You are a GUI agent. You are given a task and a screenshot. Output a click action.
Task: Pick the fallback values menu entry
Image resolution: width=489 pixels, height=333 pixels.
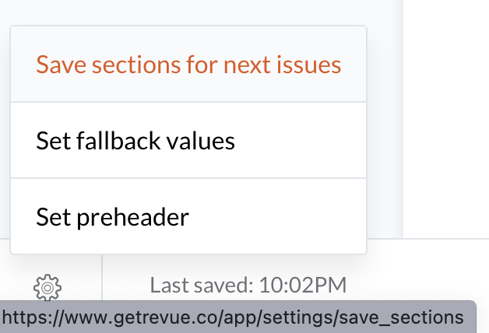tap(188, 140)
